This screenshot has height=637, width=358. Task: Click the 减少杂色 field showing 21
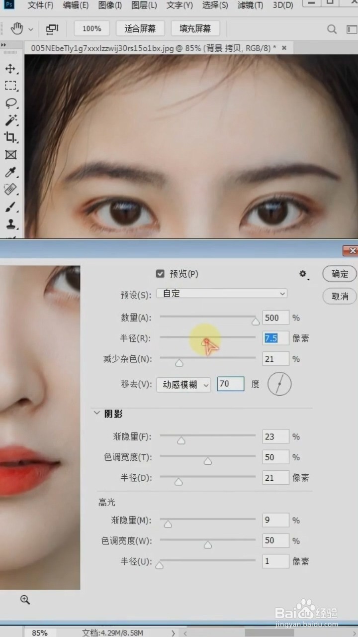tap(275, 359)
